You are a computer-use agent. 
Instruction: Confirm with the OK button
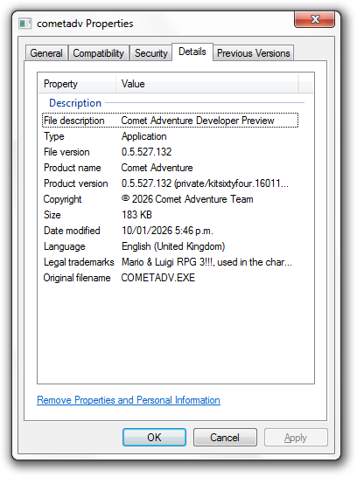click(x=154, y=438)
